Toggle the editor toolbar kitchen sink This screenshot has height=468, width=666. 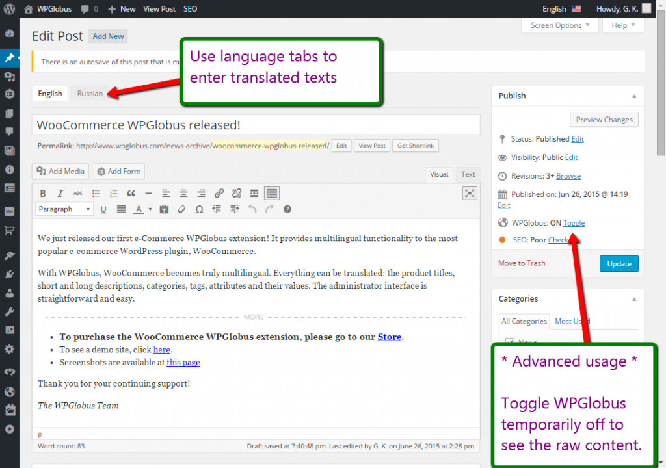[272, 193]
